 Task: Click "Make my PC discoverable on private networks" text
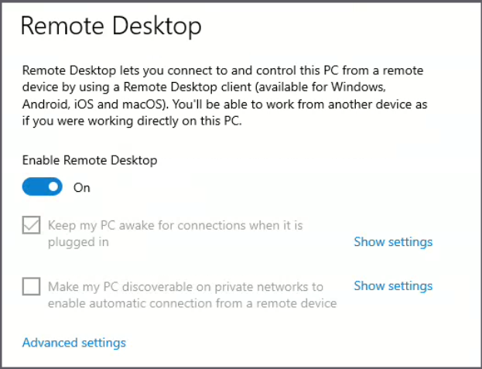(186, 287)
